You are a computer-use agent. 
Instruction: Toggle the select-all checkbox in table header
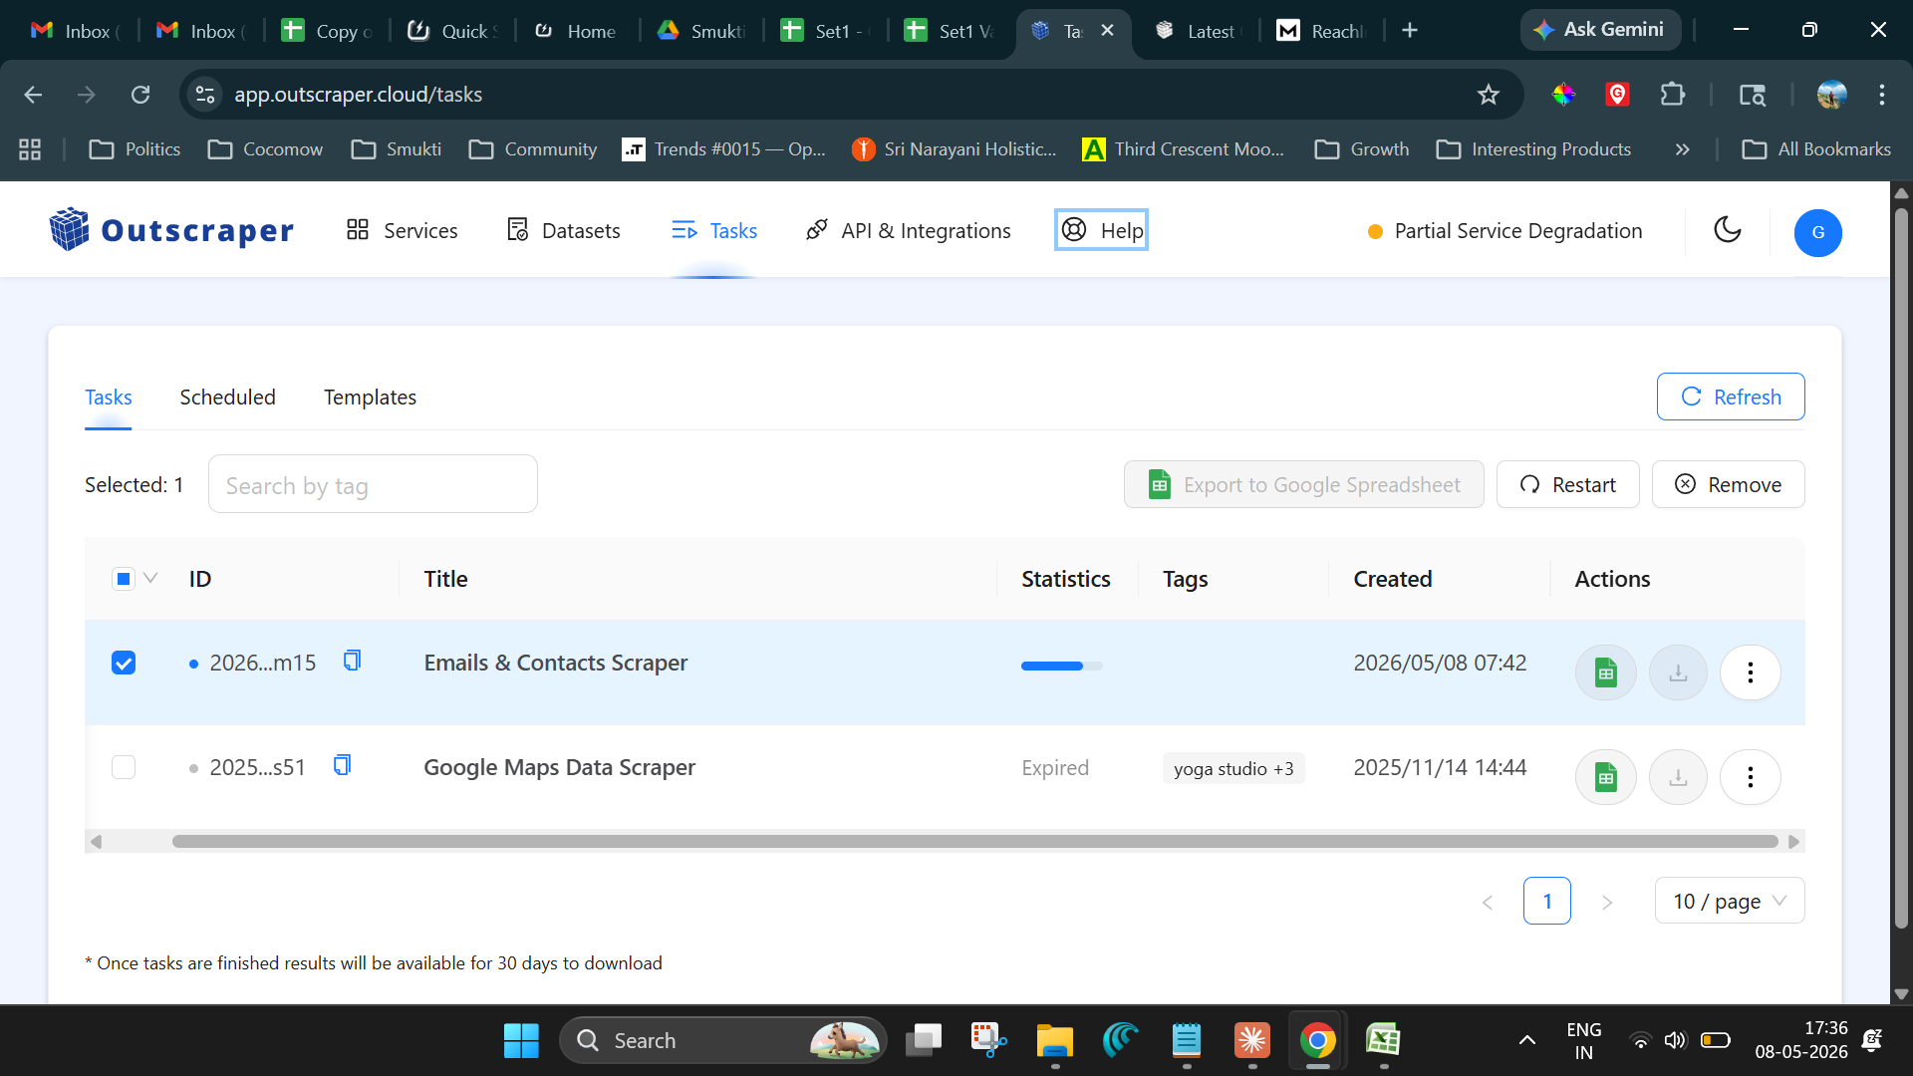[x=124, y=579]
